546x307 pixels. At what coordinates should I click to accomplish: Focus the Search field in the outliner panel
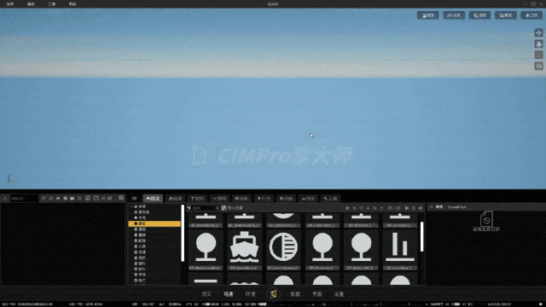pos(24,199)
